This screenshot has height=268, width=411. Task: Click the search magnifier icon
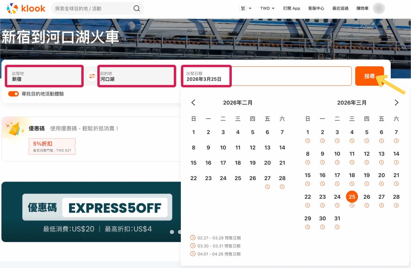137,9
